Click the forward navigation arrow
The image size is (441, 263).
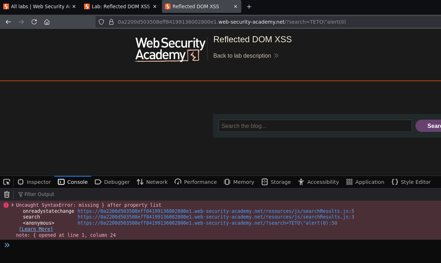point(21,22)
